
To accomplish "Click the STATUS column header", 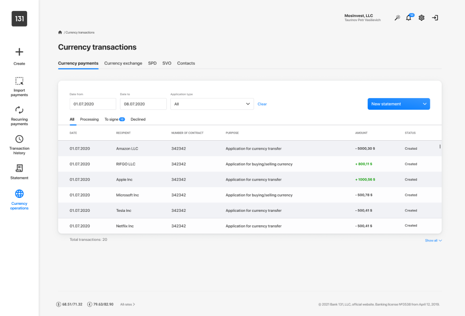I will point(410,133).
